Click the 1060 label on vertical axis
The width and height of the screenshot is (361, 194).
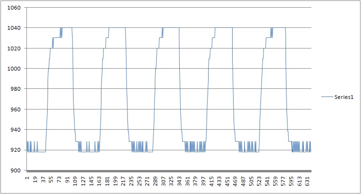pos(14,8)
